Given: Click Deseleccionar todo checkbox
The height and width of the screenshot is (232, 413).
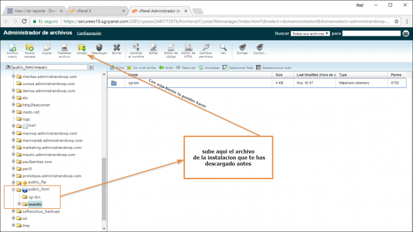Looking at the screenshot, I should 259,68.
